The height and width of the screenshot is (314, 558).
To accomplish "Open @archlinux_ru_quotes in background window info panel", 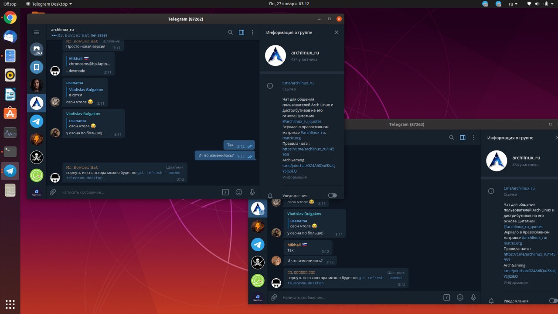I will 523,226.
